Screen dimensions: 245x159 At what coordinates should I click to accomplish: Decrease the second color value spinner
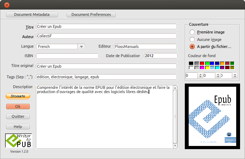(218, 77)
